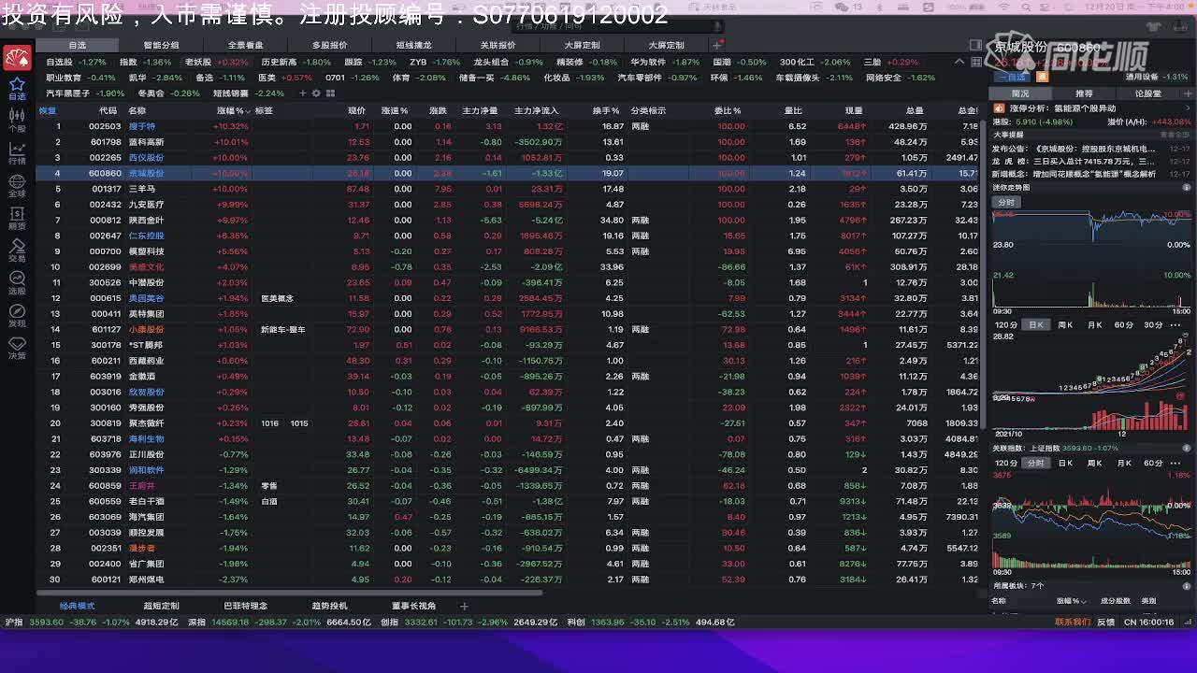The height and width of the screenshot is (673, 1197).
Task: Open 推荐 tab in right panel
Action: [x=1084, y=93]
